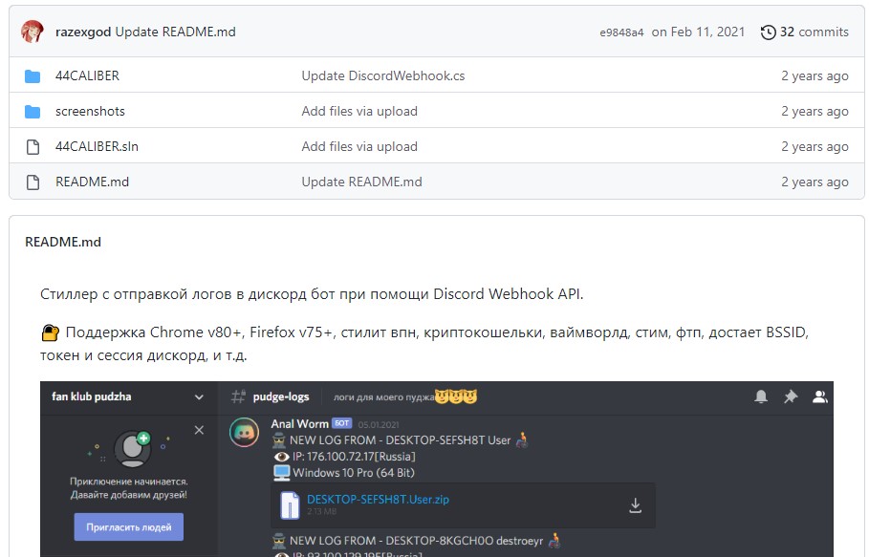Expand the fan klub pudzha server dropdown
The width and height of the screenshot is (869, 557).
(x=199, y=397)
